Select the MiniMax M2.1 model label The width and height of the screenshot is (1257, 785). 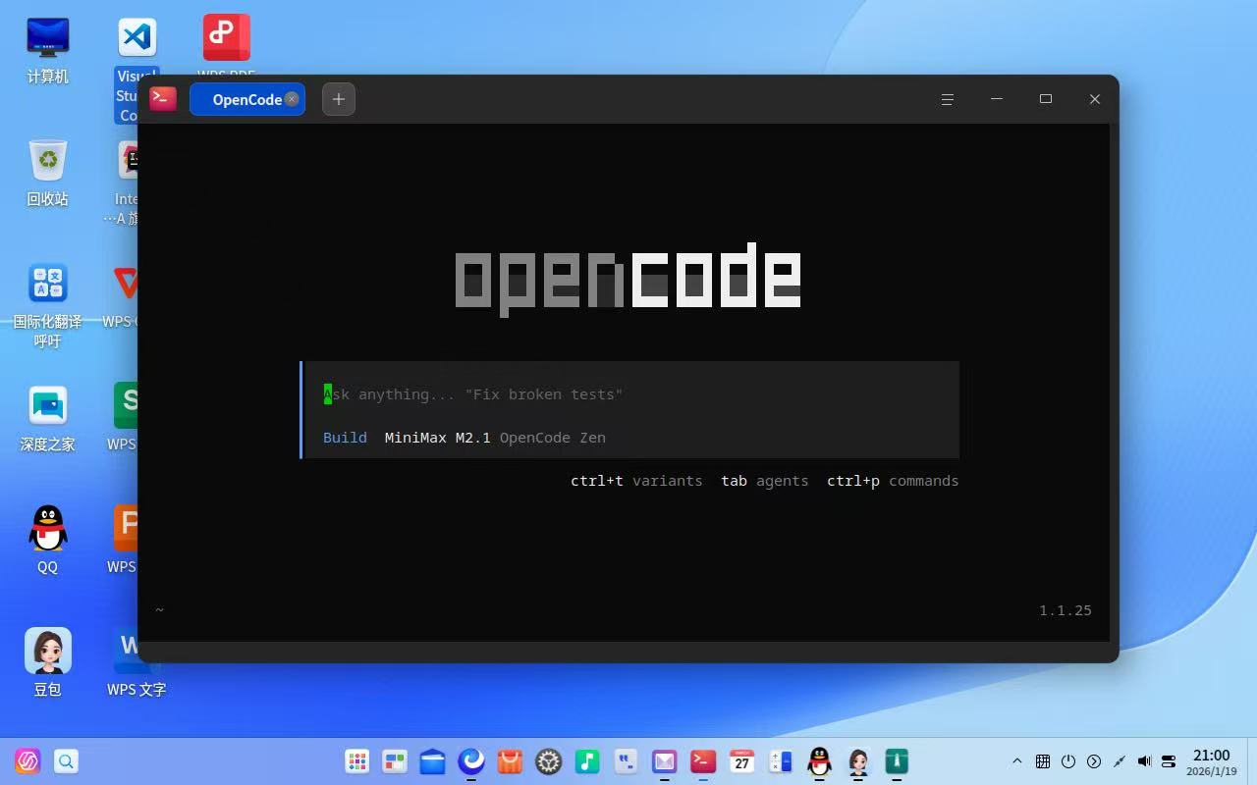coord(436,438)
